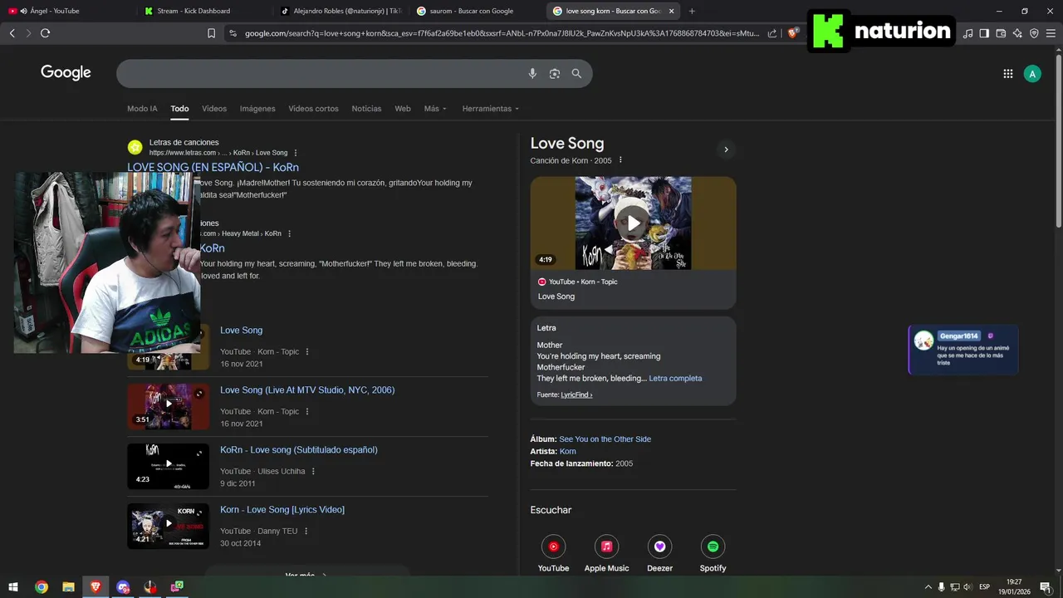Image resolution: width=1063 pixels, height=598 pixels.
Task: Launch Chrome from the taskbar
Action: pos(41,586)
